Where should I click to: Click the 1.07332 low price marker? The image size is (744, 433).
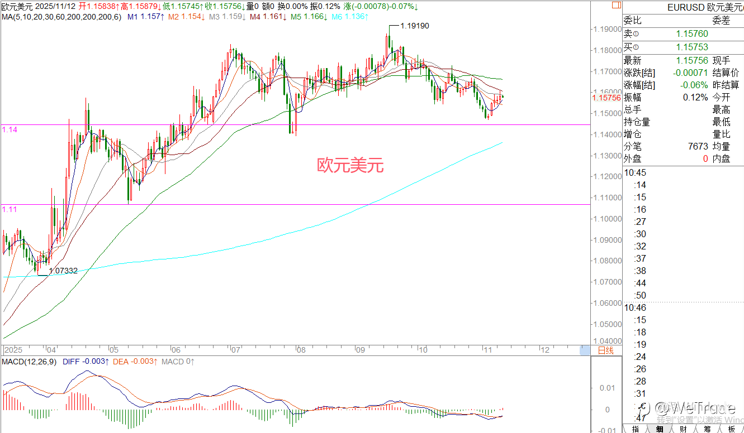(x=63, y=271)
